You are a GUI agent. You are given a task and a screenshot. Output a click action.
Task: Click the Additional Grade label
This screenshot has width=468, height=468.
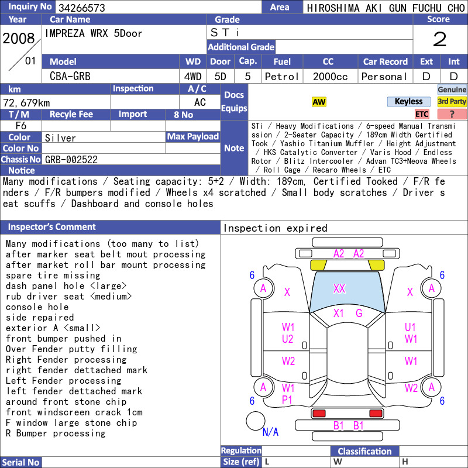click(241, 47)
